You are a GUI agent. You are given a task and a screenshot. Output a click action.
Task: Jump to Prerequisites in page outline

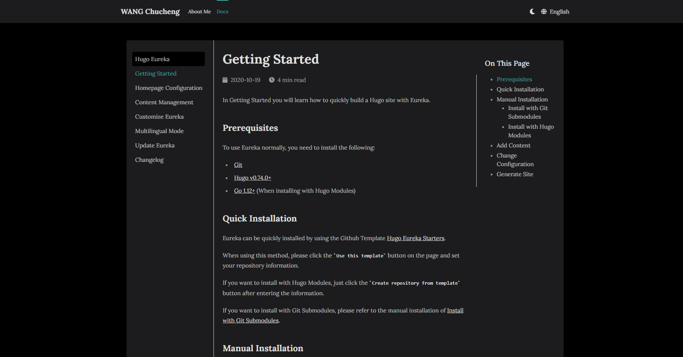[x=514, y=79]
